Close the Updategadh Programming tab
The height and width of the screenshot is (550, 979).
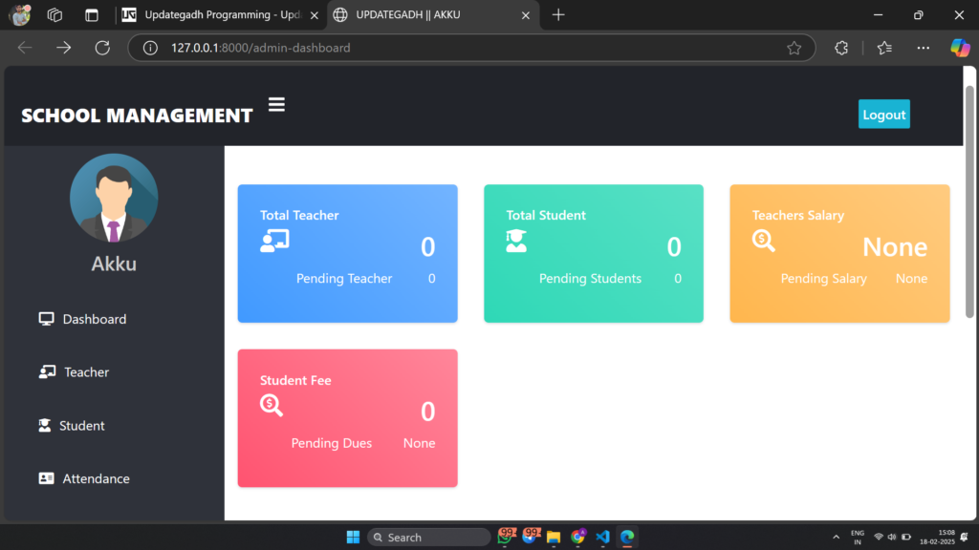(314, 15)
